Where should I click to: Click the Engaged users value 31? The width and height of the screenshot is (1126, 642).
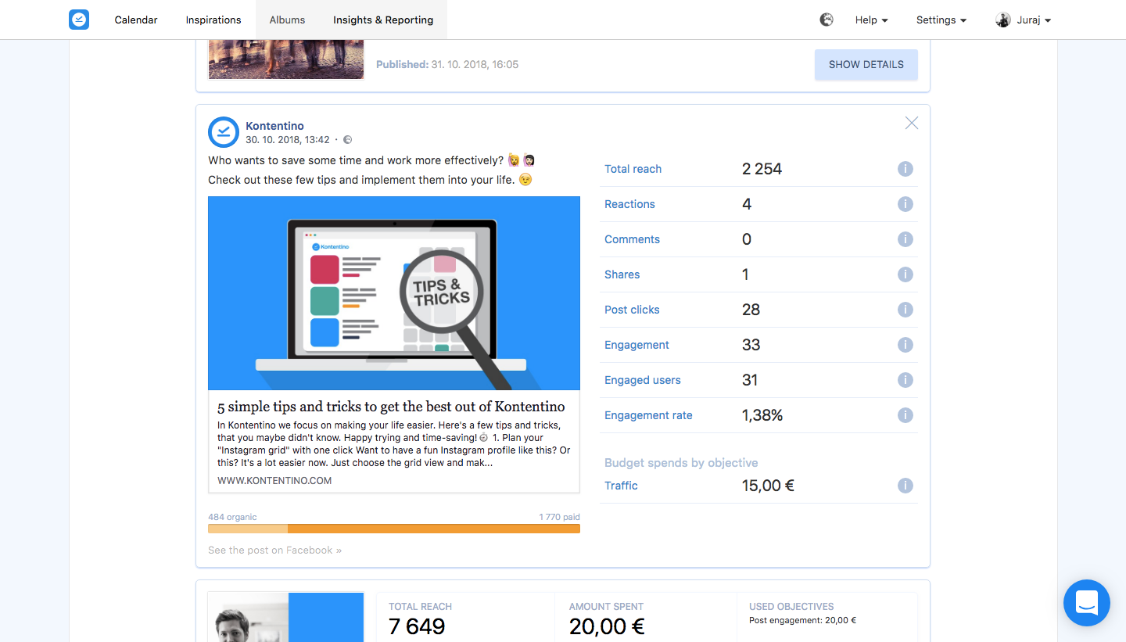[750, 380]
